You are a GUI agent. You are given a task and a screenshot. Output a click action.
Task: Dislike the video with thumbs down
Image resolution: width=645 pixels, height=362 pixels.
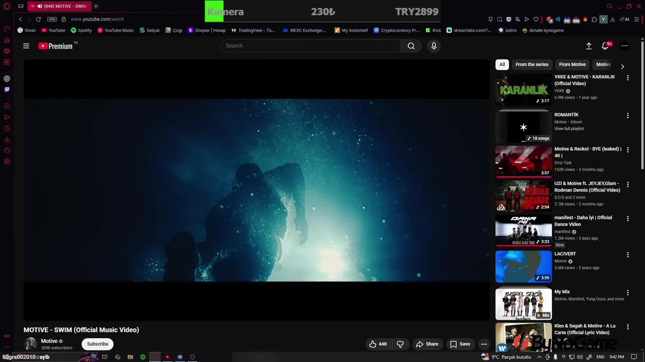click(x=400, y=344)
